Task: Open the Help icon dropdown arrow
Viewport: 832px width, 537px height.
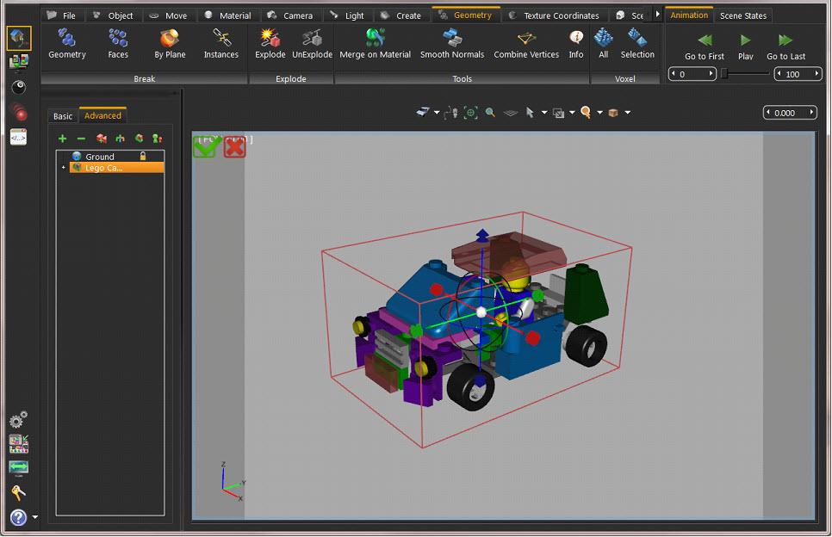Action: tap(35, 517)
